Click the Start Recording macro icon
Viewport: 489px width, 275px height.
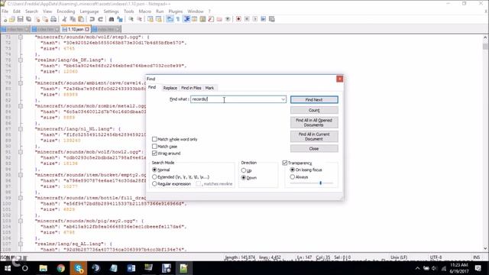coord(238,19)
